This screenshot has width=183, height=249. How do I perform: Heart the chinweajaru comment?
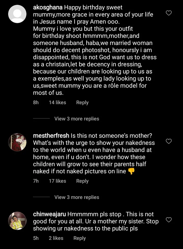pos(169,220)
